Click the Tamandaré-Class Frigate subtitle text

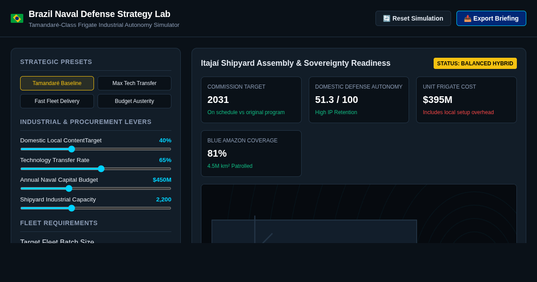(104, 25)
